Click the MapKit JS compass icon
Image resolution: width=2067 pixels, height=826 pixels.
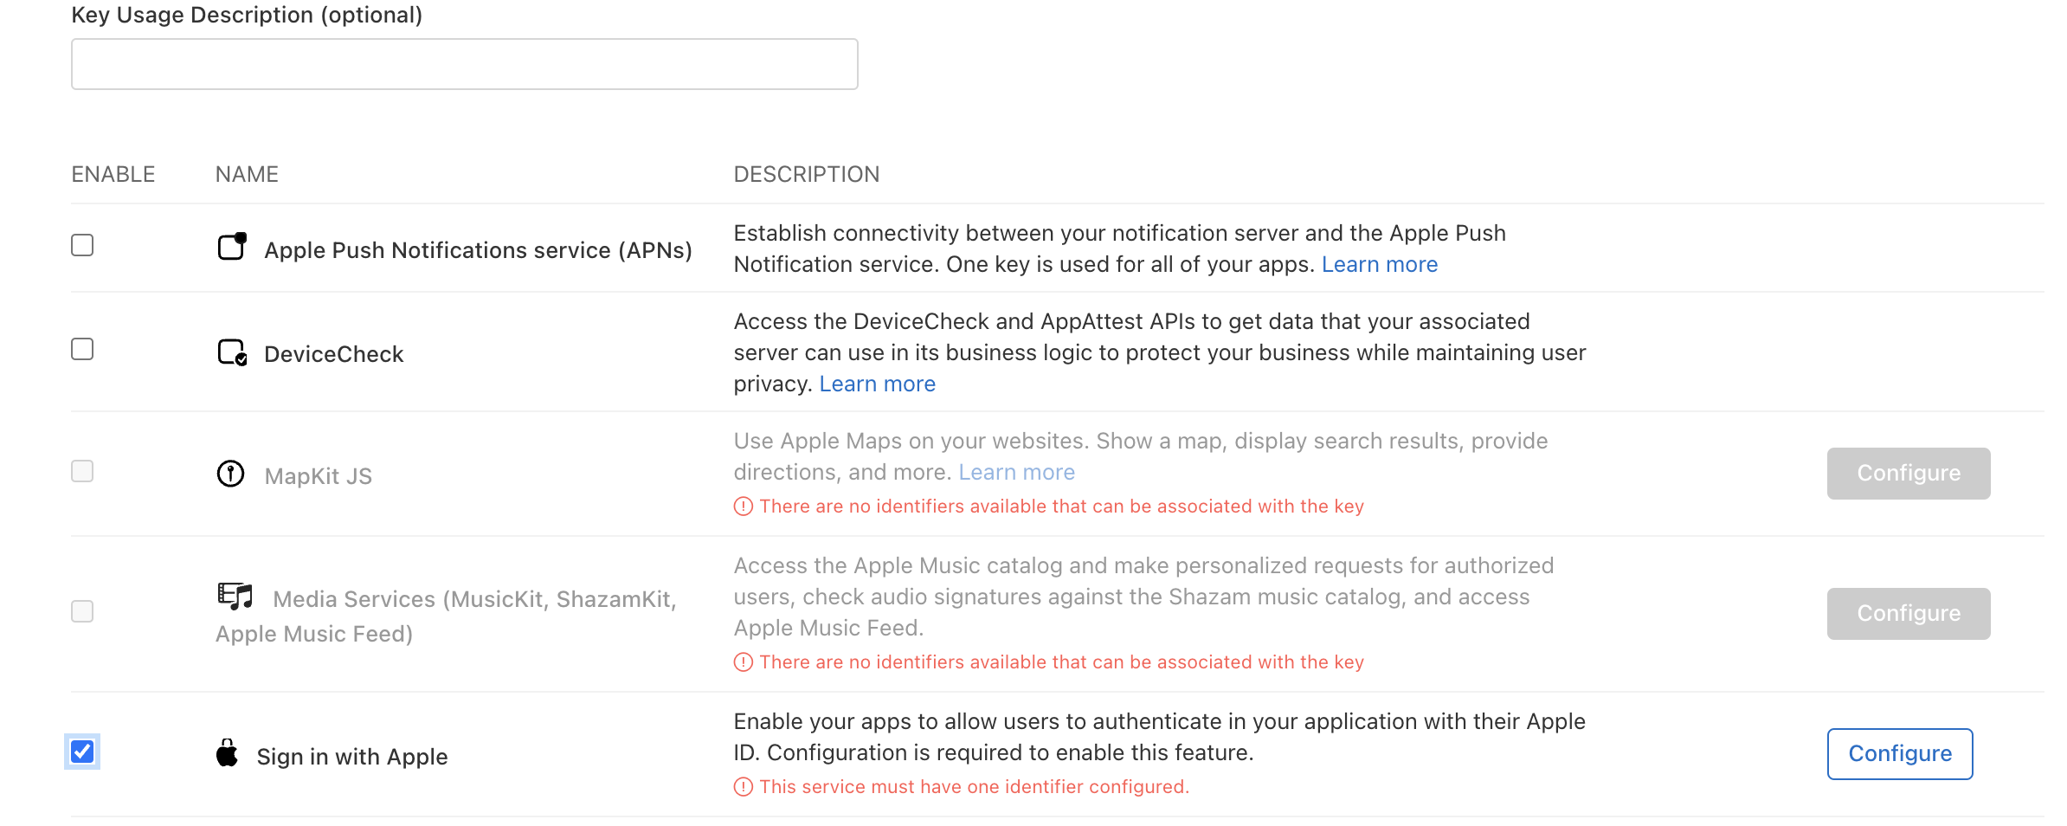point(230,474)
